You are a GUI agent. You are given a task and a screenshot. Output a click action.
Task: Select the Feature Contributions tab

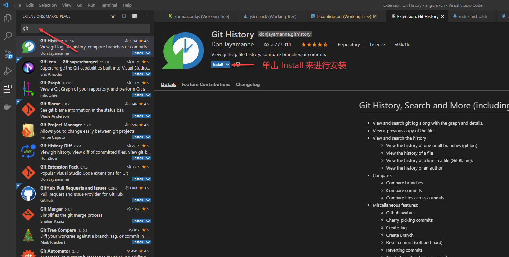point(206,84)
